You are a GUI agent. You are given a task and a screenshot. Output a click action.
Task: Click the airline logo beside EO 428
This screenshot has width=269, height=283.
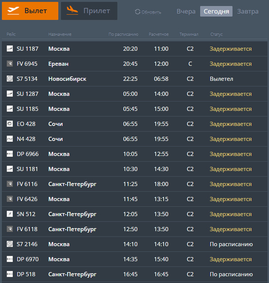(10, 124)
